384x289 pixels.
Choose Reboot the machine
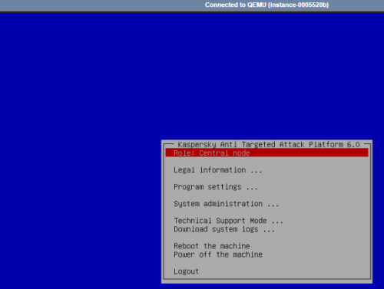pyautogui.click(x=212, y=246)
